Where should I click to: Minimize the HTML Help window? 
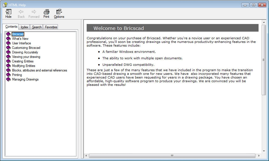point(245,5)
